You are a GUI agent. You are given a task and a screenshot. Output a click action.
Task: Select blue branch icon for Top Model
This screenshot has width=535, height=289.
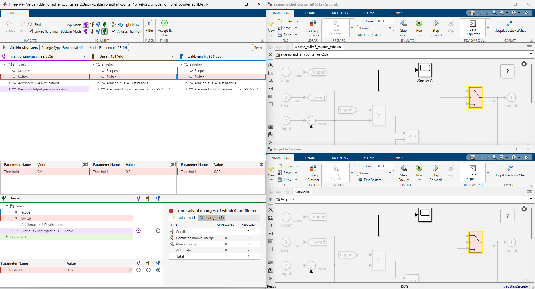tap(98, 25)
